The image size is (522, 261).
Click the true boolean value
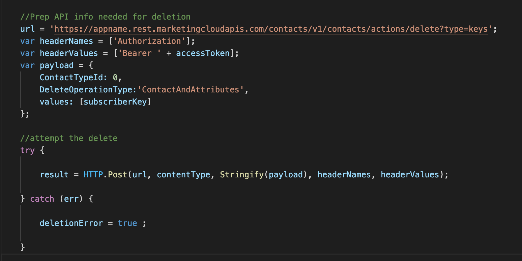pos(127,223)
